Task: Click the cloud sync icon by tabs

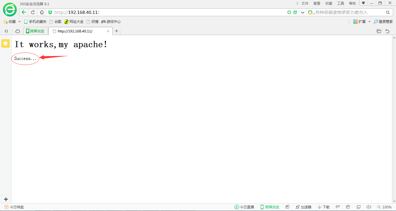Action: pyautogui.click(x=18, y=31)
